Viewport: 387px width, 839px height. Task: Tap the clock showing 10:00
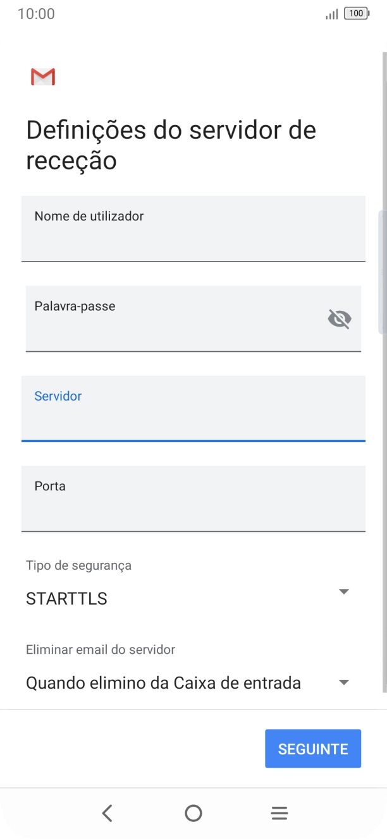coord(37,13)
